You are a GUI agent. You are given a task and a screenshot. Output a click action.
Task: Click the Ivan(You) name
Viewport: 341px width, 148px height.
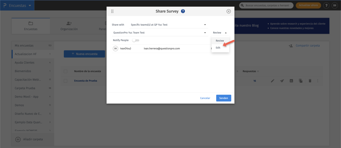[126, 49]
